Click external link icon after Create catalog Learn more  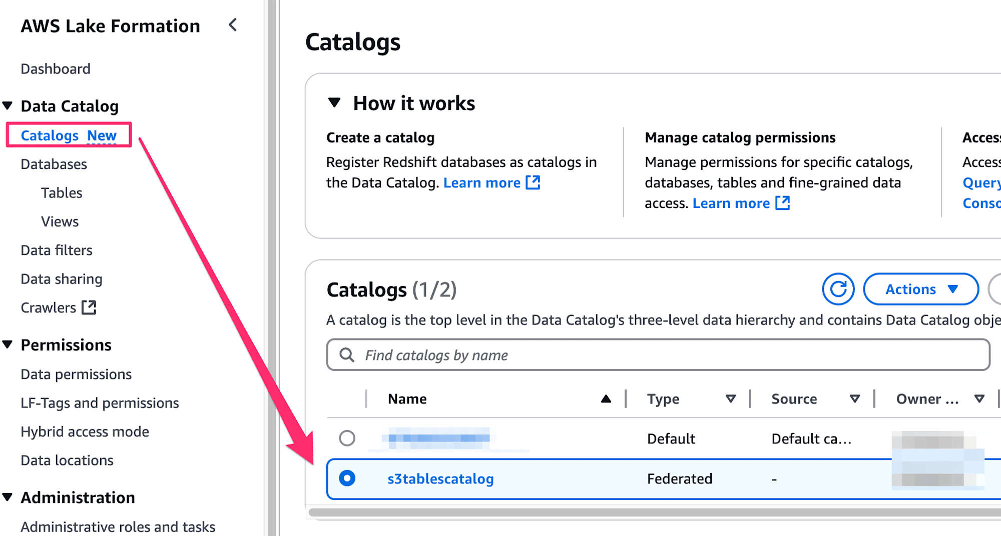click(x=533, y=182)
